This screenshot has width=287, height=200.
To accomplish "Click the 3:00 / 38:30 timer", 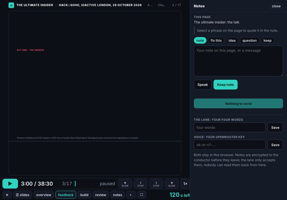I will tap(37, 184).
